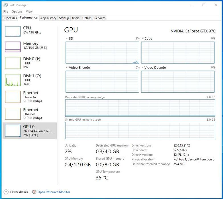The height and width of the screenshot is (199, 223).
Task: Open the Video Decode engine dropdown
Action: point(142,67)
